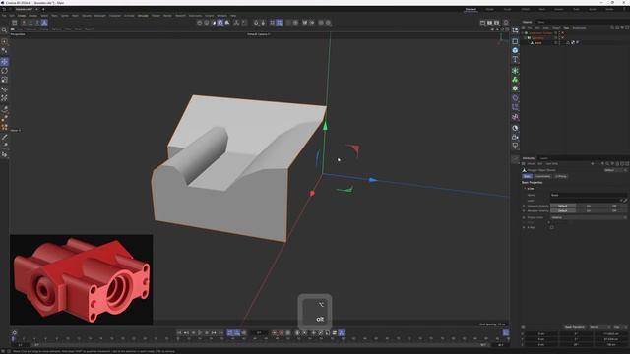The image size is (630, 354).
Task: Click the search icon in Object Manager
Action: (612, 28)
